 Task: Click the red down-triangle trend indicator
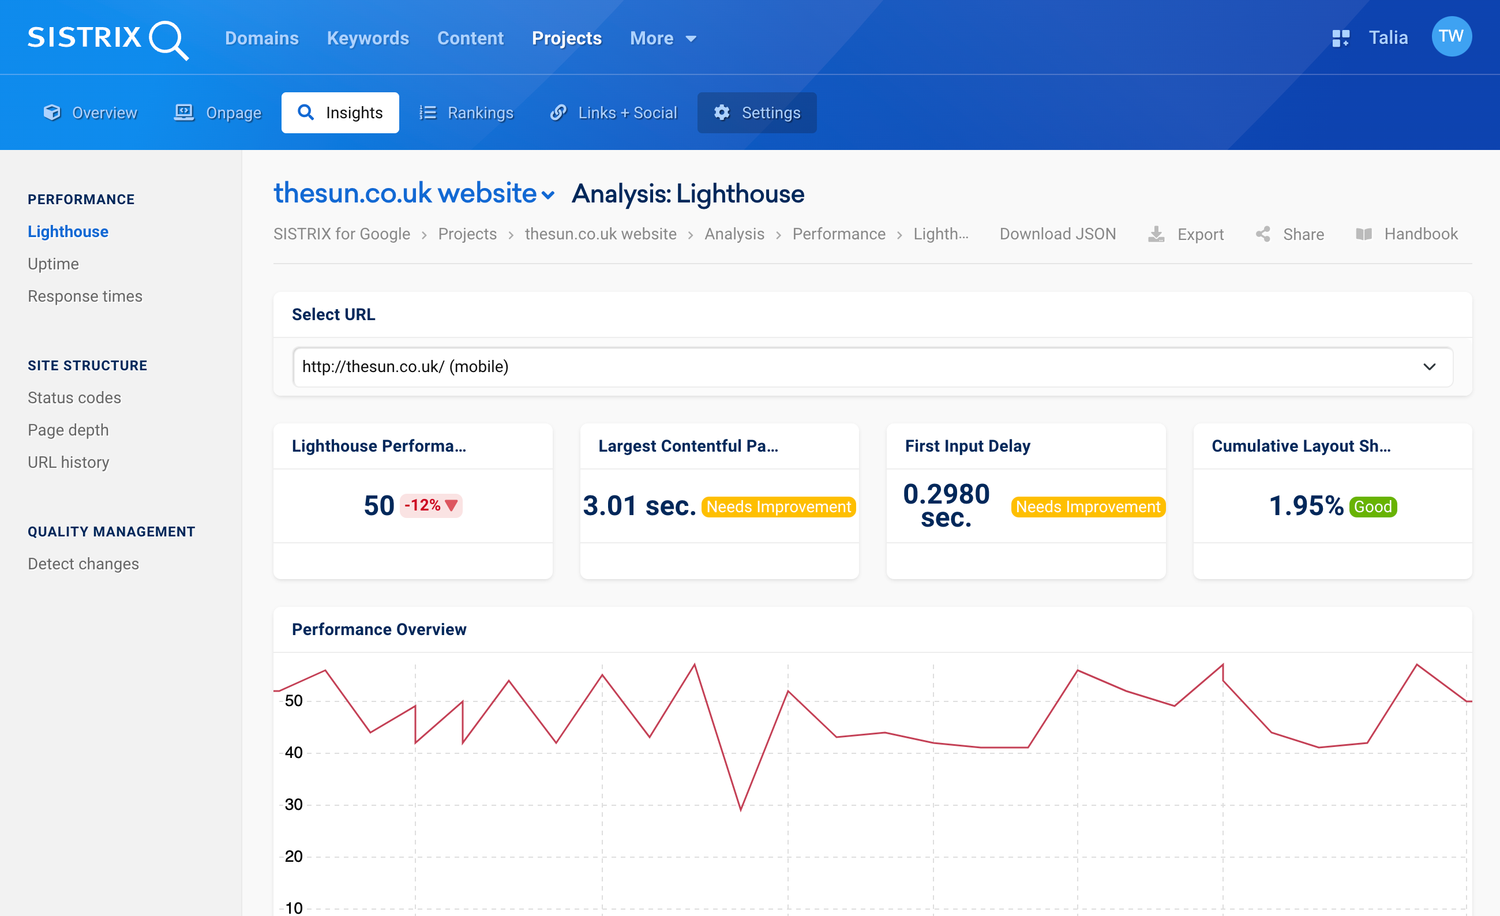[451, 505]
